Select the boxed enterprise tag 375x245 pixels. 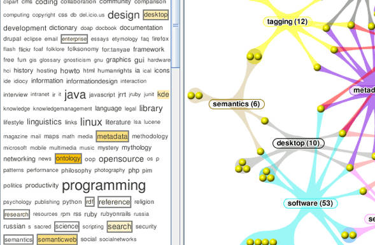[74, 39]
